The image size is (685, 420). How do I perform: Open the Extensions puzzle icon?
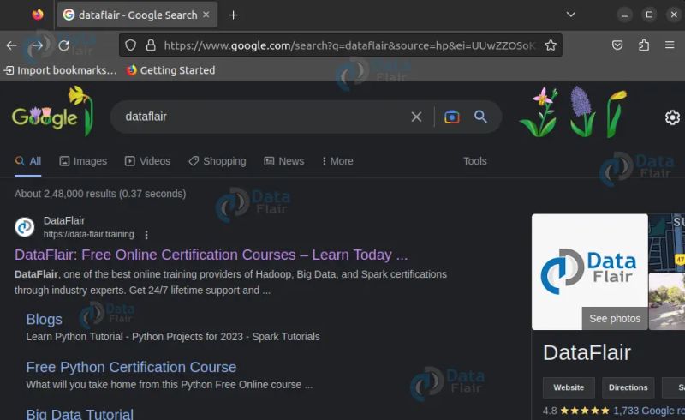pos(644,45)
